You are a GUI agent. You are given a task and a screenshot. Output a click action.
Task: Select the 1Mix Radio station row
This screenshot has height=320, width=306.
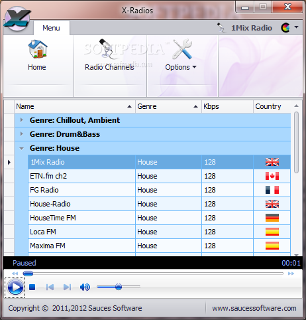[159, 162]
